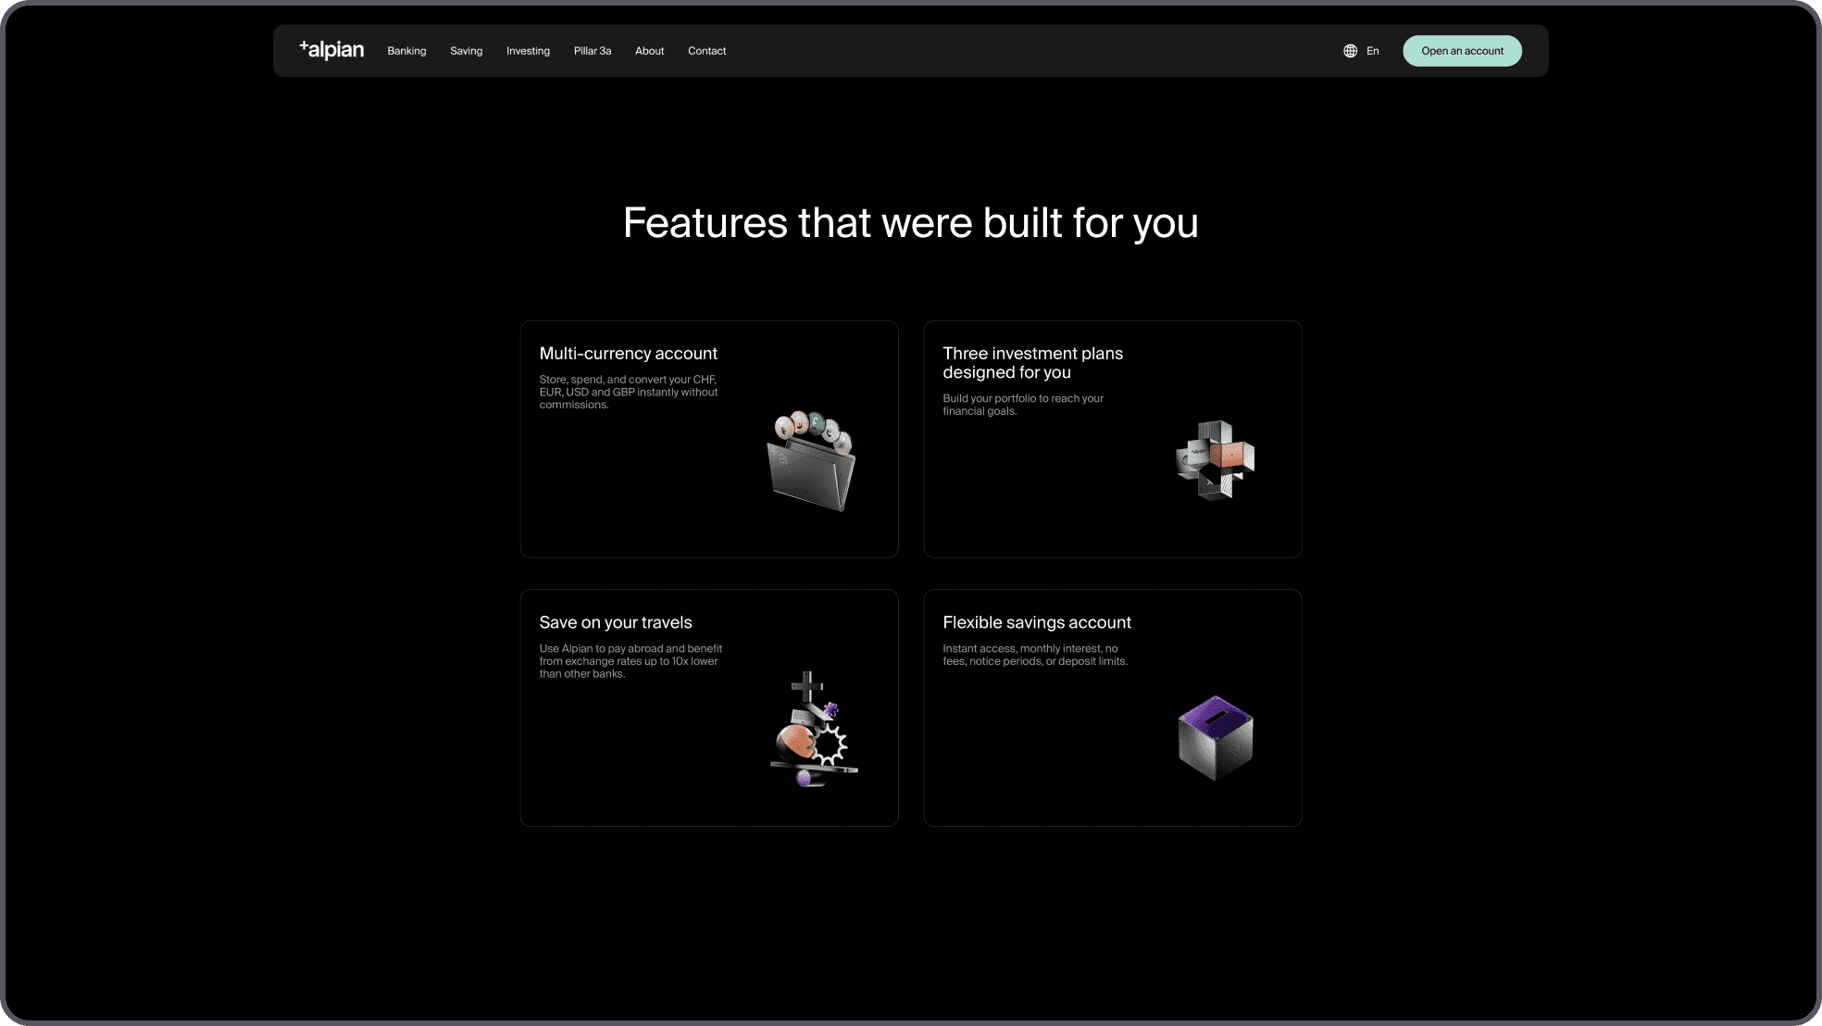
Task: Click the purple savings box illustration
Action: tap(1215, 737)
